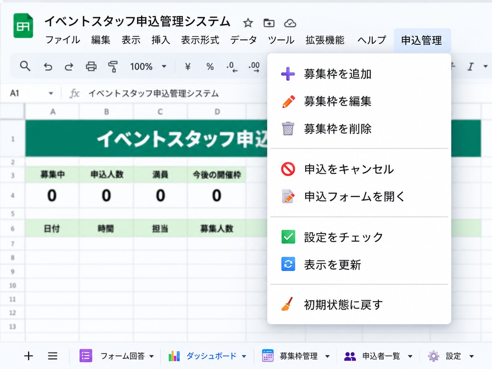Open the zoom 100% dropdown
The height and width of the screenshot is (369, 492).
pos(148,67)
